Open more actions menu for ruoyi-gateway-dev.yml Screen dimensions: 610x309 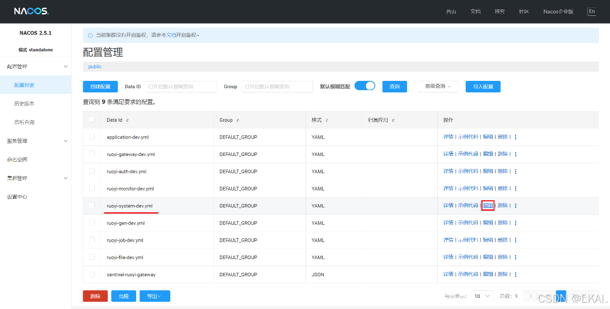click(516, 154)
